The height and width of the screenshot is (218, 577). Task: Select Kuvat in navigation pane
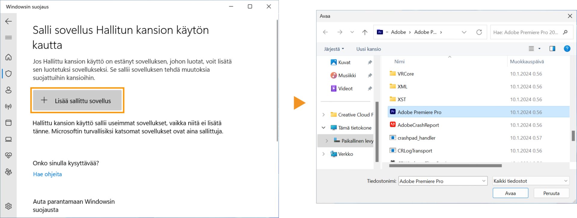(344, 62)
